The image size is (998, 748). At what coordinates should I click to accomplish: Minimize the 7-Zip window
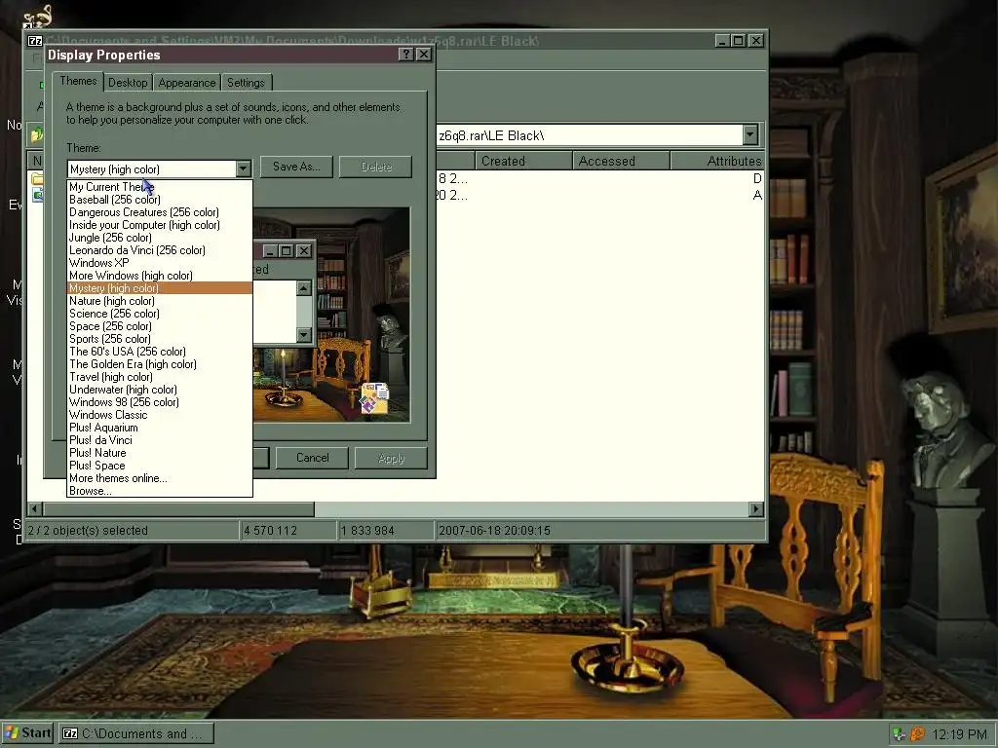coord(722,41)
